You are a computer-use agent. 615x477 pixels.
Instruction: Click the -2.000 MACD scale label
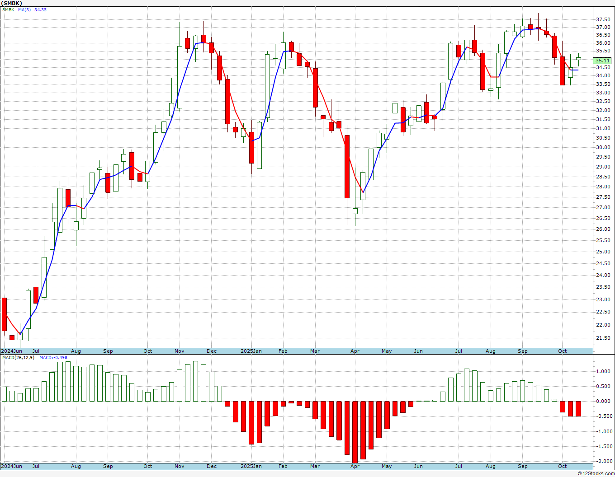point(602,461)
